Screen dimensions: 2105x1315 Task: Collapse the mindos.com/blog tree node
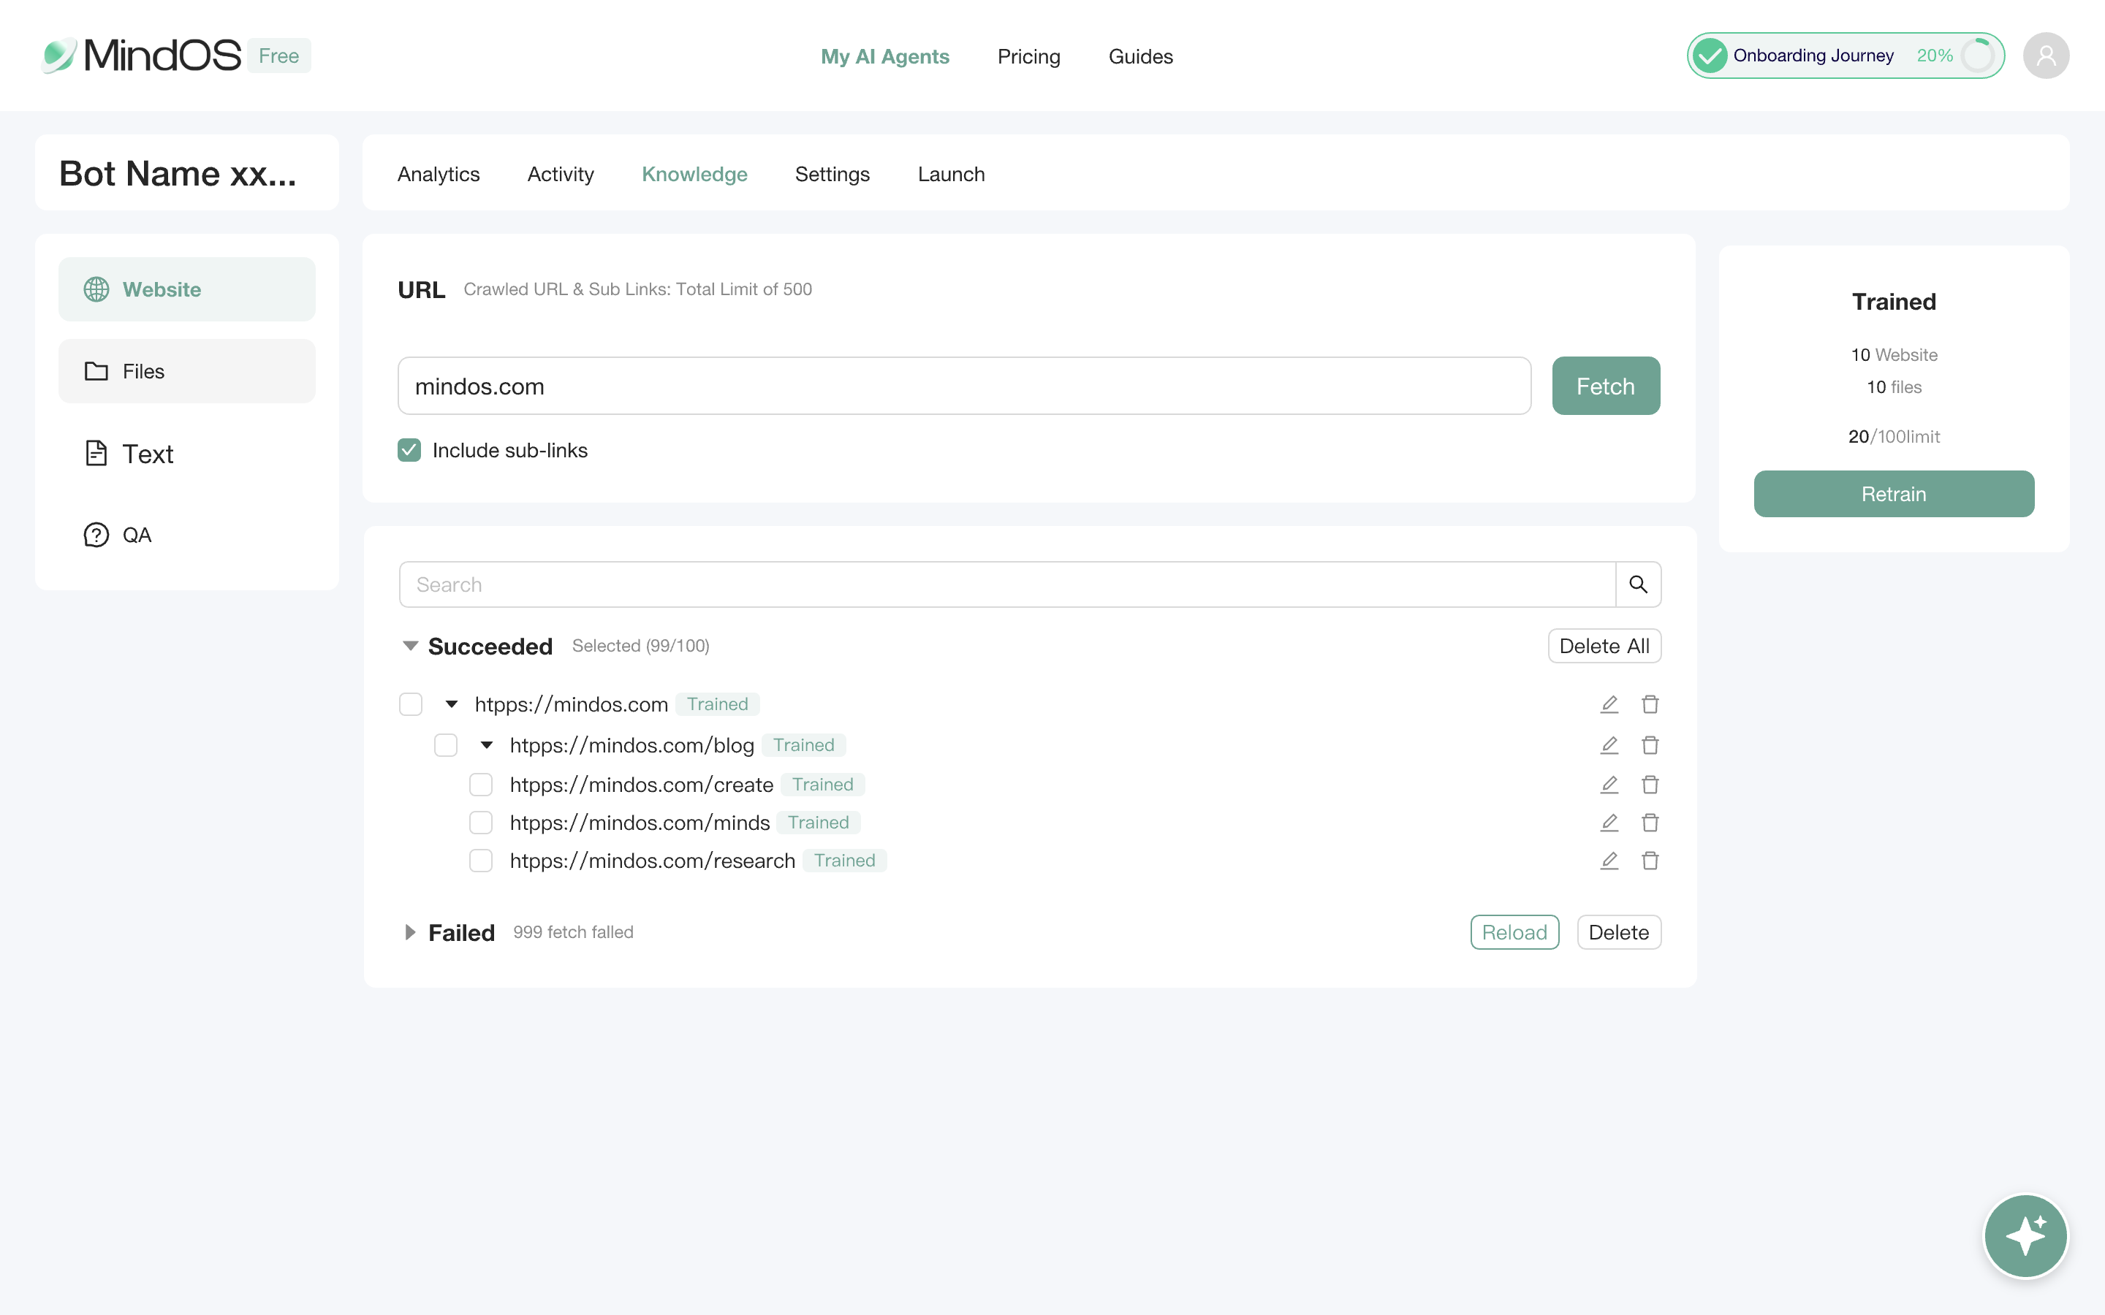[487, 745]
